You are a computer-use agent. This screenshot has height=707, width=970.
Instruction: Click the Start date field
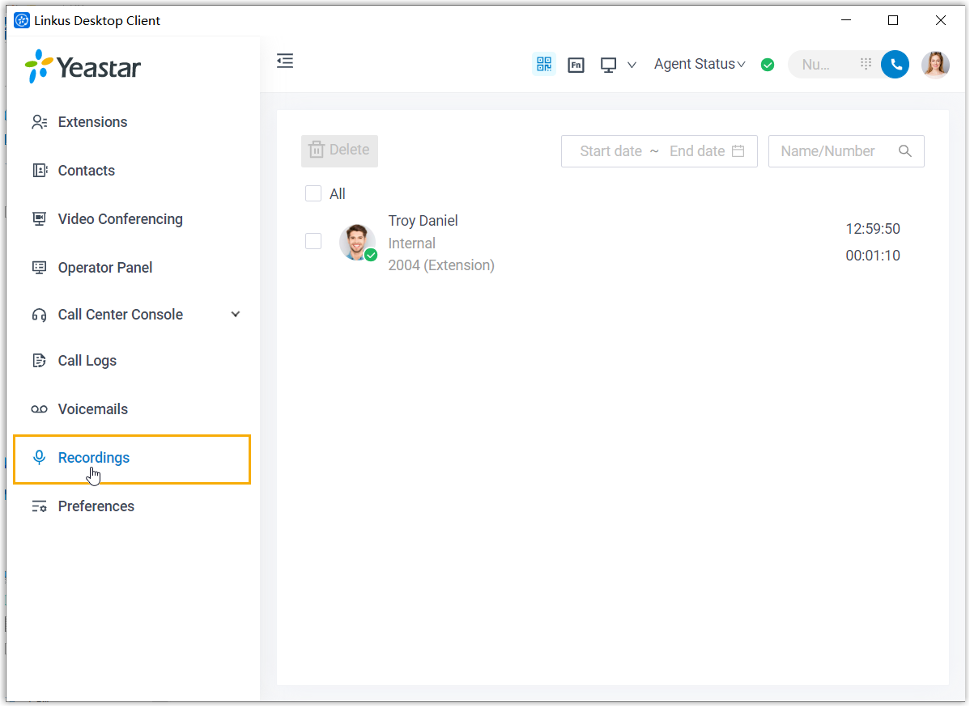coord(611,151)
